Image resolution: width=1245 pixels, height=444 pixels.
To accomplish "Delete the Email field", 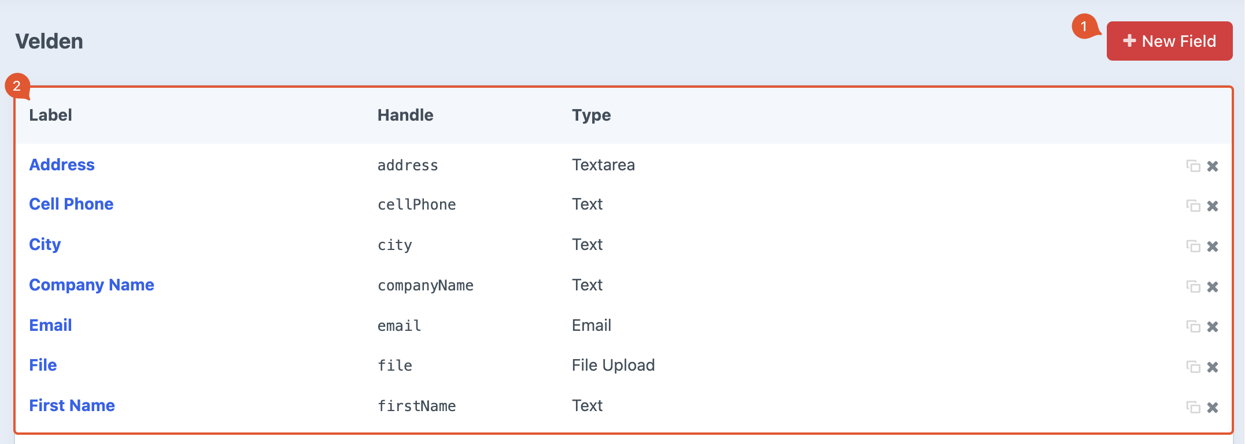I will pos(1213,327).
